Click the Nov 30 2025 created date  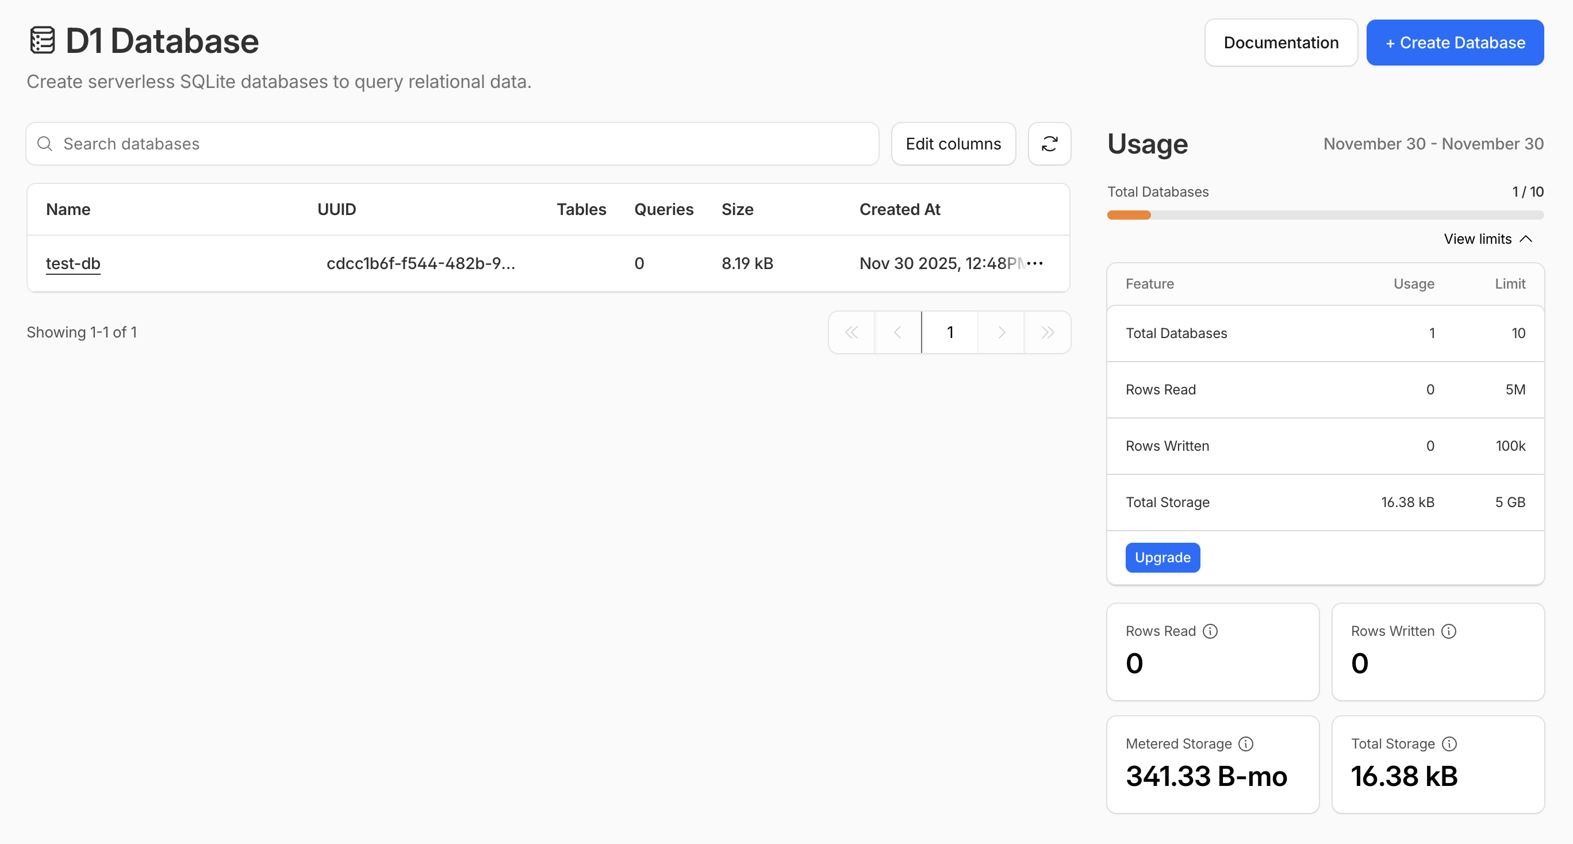[942, 263]
